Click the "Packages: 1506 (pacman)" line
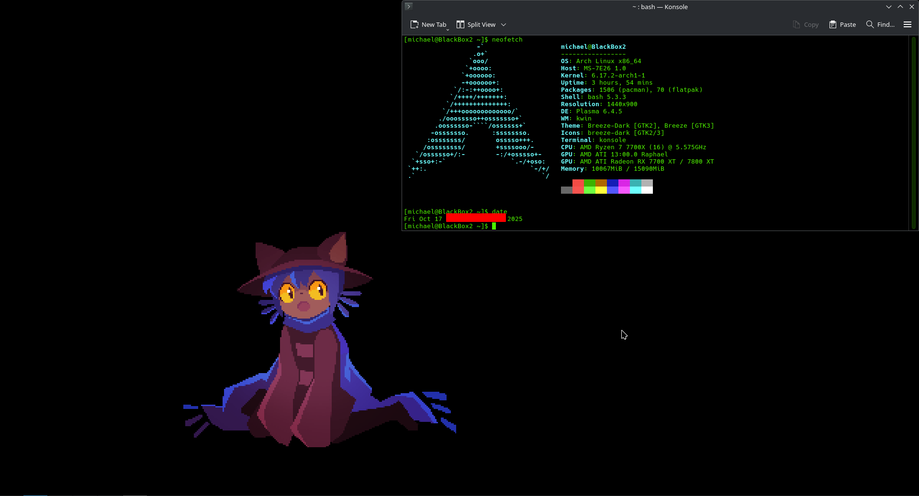Image resolution: width=919 pixels, height=496 pixels. pyautogui.click(x=632, y=90)
